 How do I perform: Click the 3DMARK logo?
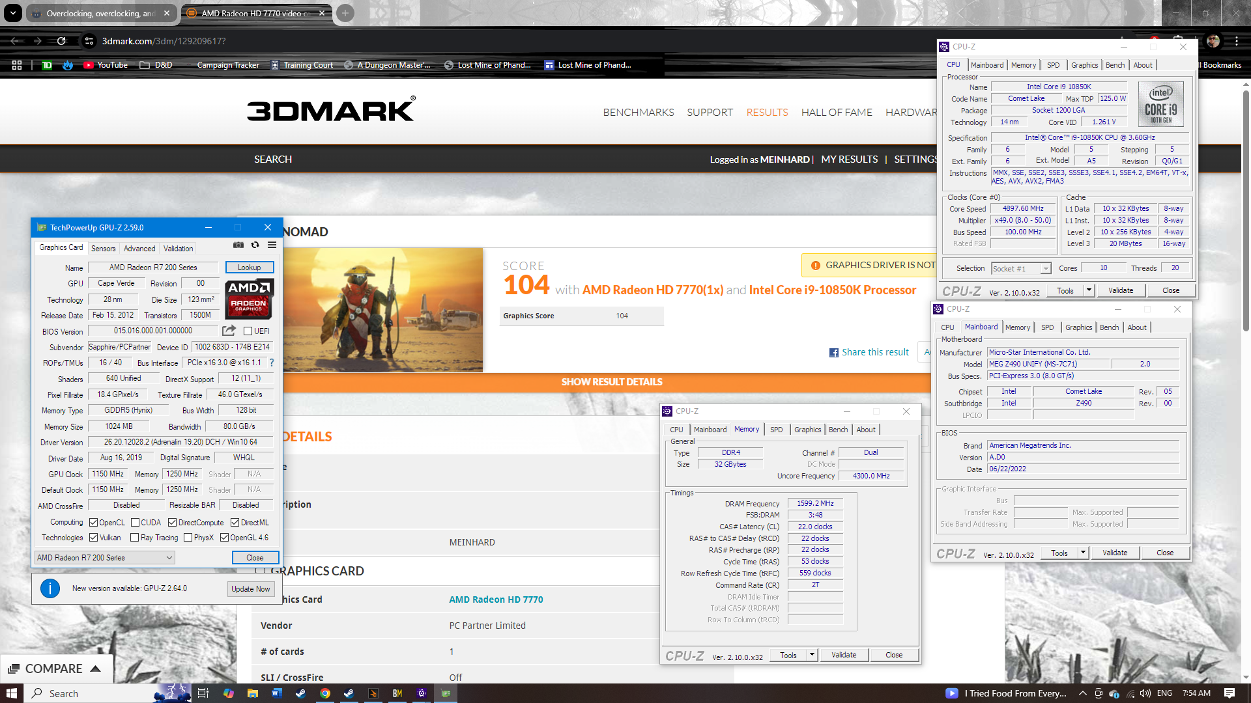coord(331,109)
